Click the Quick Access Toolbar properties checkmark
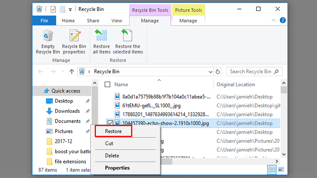 (53, 9)
